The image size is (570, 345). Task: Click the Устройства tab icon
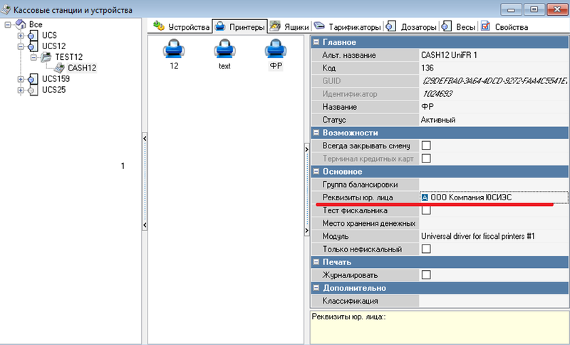tap(159, 26)
